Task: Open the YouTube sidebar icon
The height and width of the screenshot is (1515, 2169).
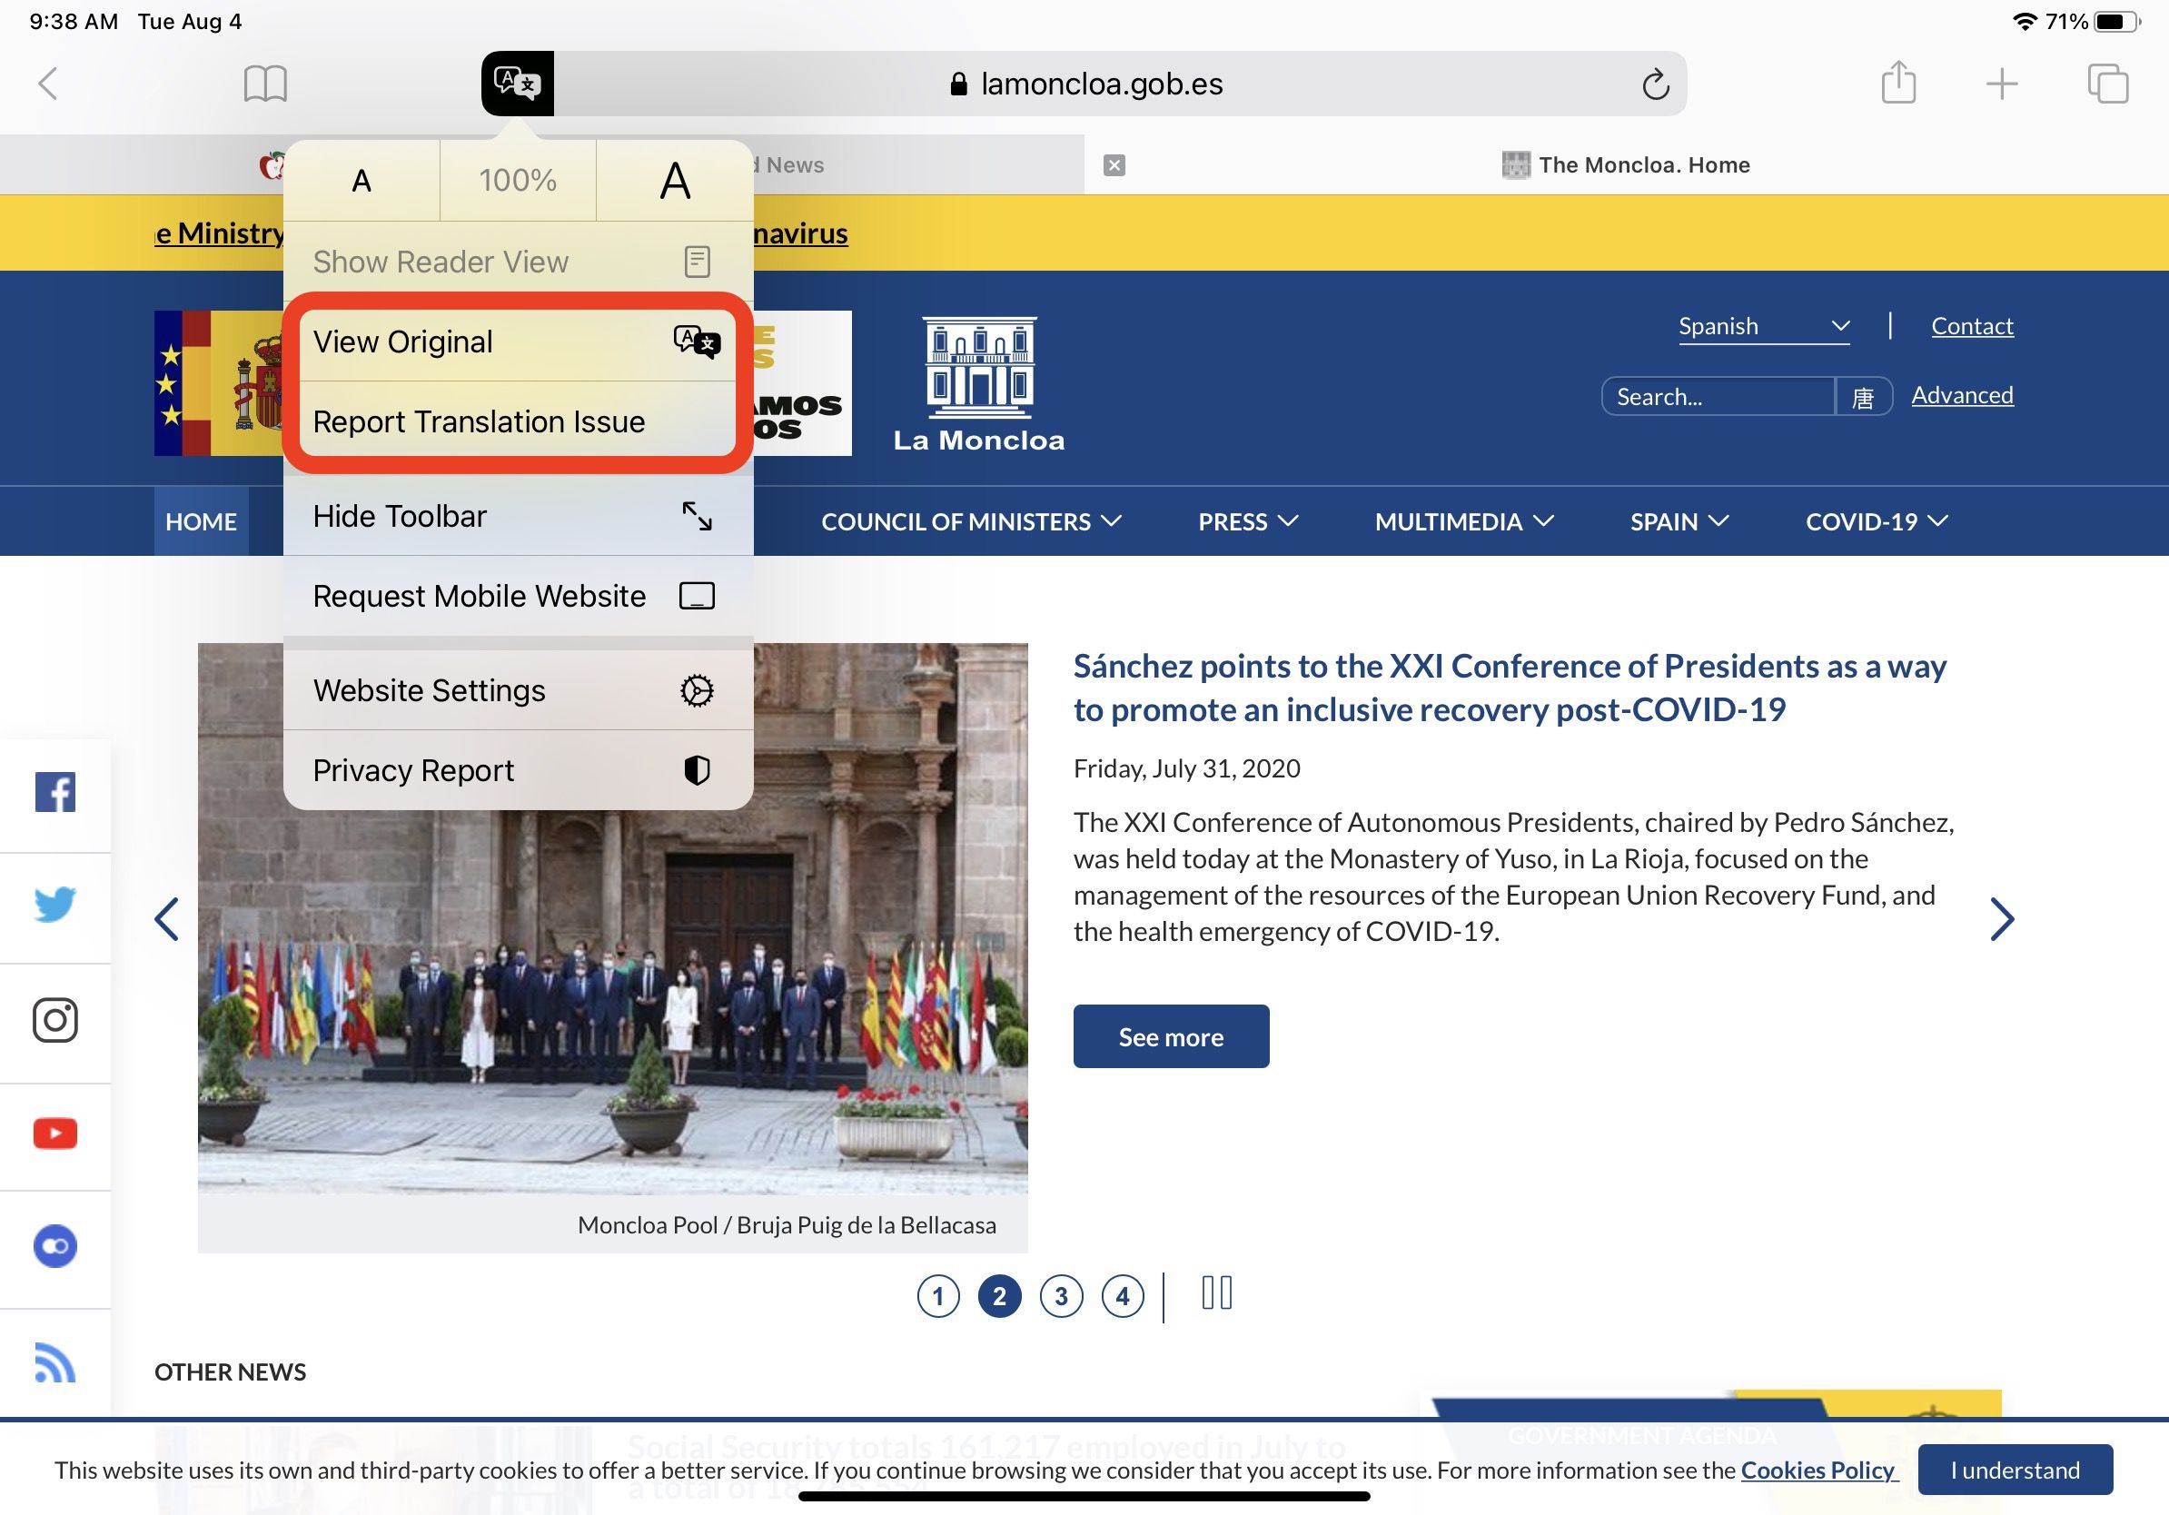Action: pos(54,1133)
